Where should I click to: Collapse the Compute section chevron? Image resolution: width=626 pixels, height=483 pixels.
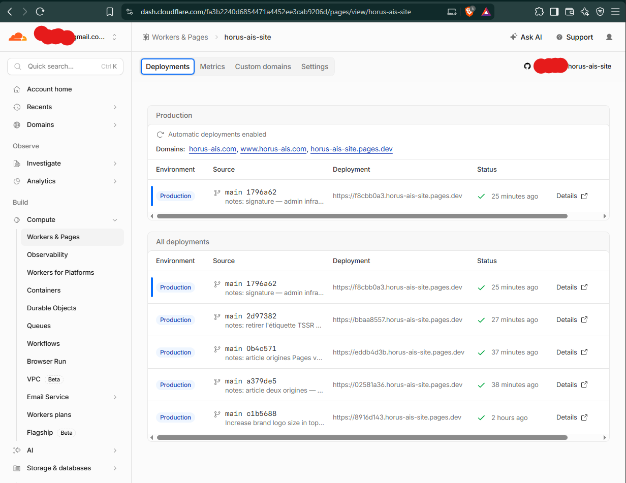click(x=115, y=219)
